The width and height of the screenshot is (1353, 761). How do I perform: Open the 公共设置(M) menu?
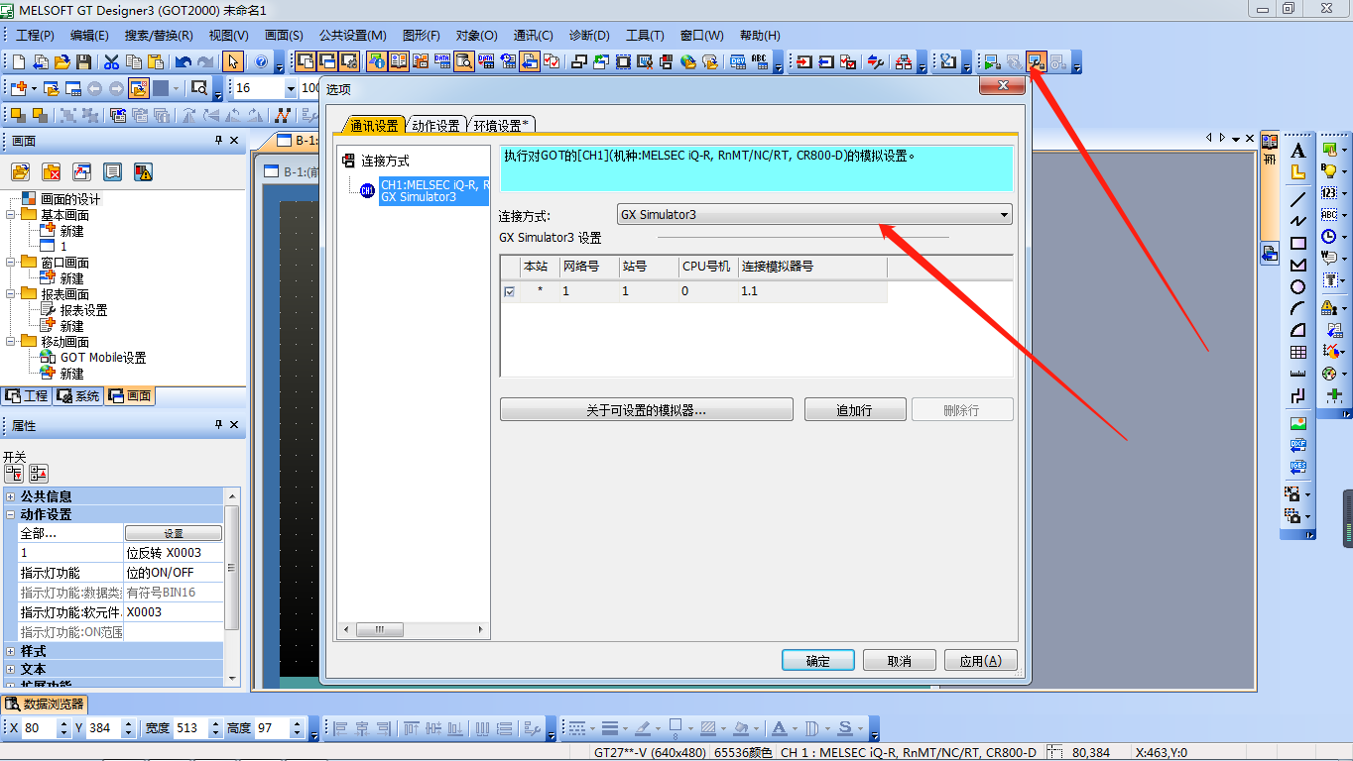point(353,35)
